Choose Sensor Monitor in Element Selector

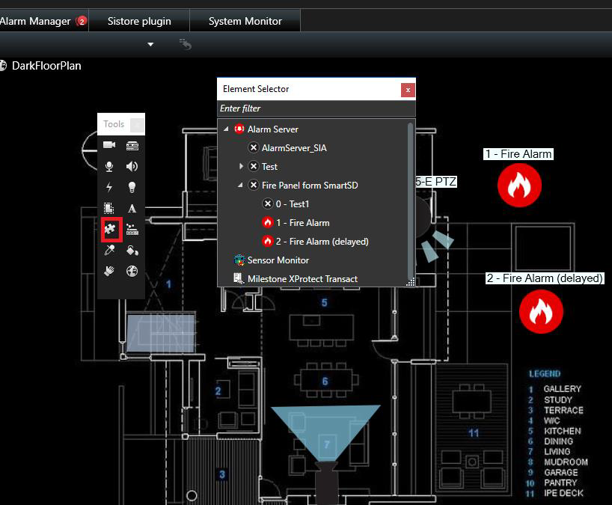click(x=278, y=260)
